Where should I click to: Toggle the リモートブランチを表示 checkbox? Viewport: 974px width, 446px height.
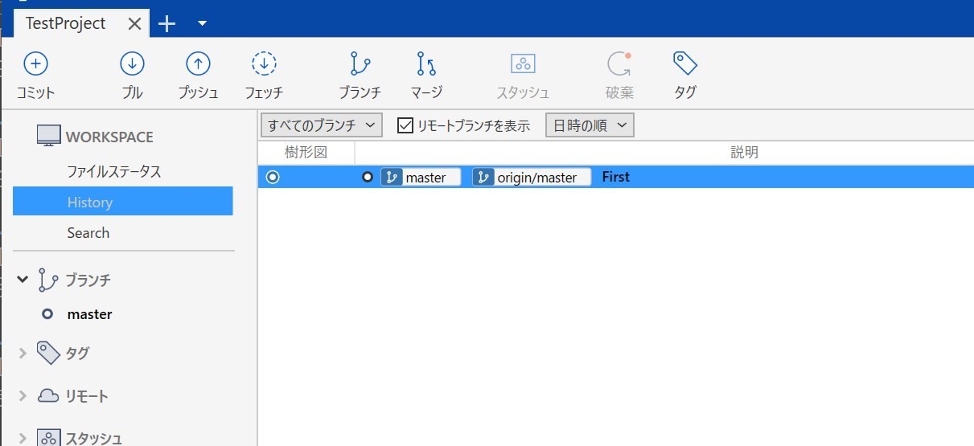(405, 125)
